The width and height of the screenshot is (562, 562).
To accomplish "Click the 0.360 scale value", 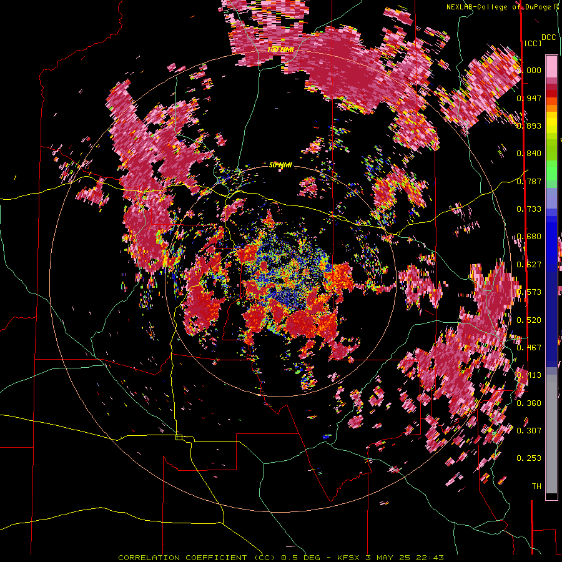I will (x=529, y=403).
